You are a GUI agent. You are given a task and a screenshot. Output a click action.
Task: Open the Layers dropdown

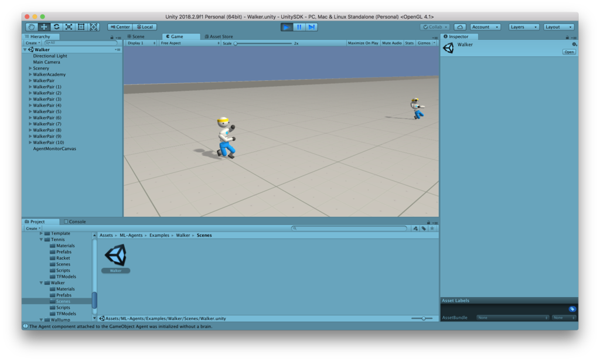pyautogui.click(x=523, y=27)
